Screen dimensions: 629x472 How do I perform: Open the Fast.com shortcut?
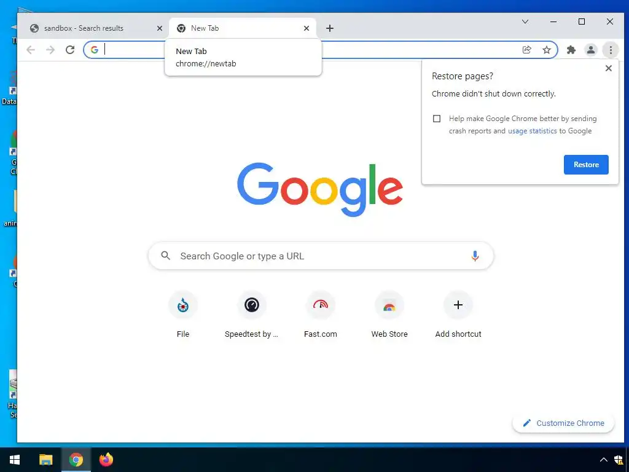(x=321, y=315)
